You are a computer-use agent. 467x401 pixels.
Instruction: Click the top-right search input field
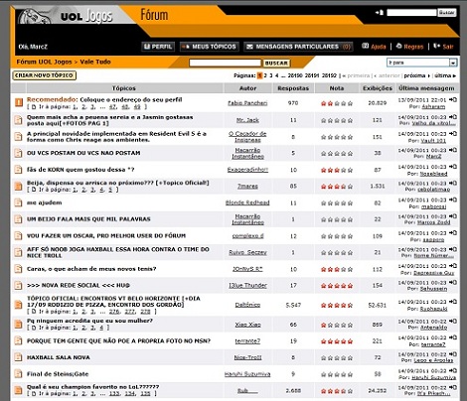(411, 13)
